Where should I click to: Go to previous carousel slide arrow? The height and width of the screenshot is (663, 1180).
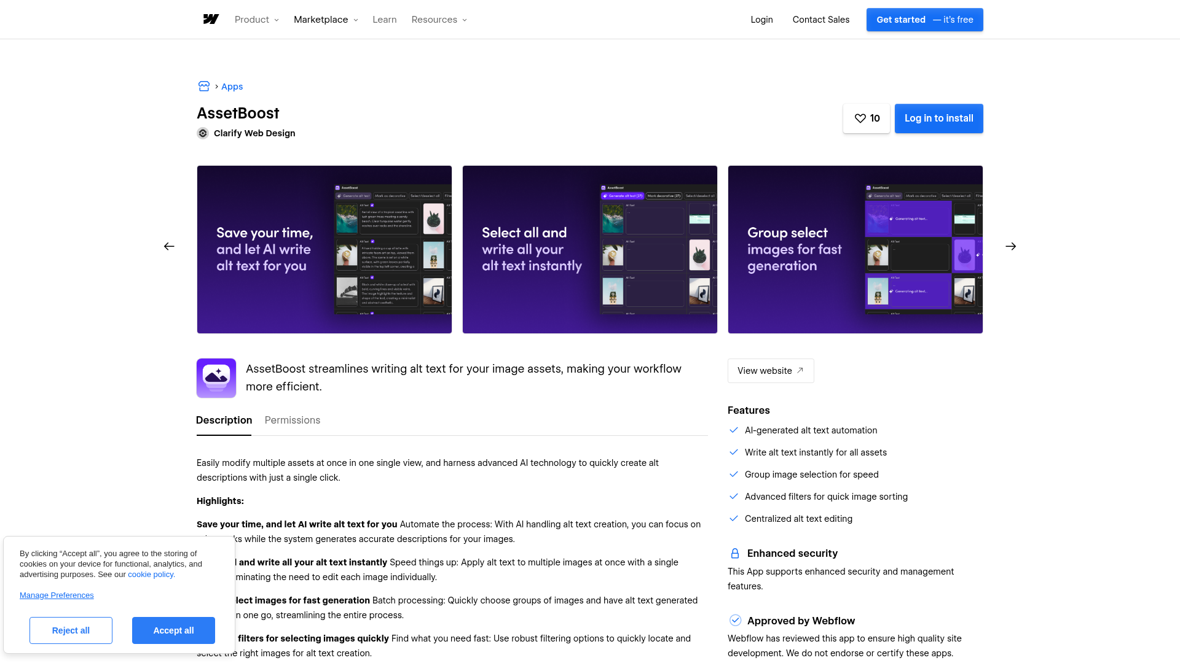click(x=169, y=246)
